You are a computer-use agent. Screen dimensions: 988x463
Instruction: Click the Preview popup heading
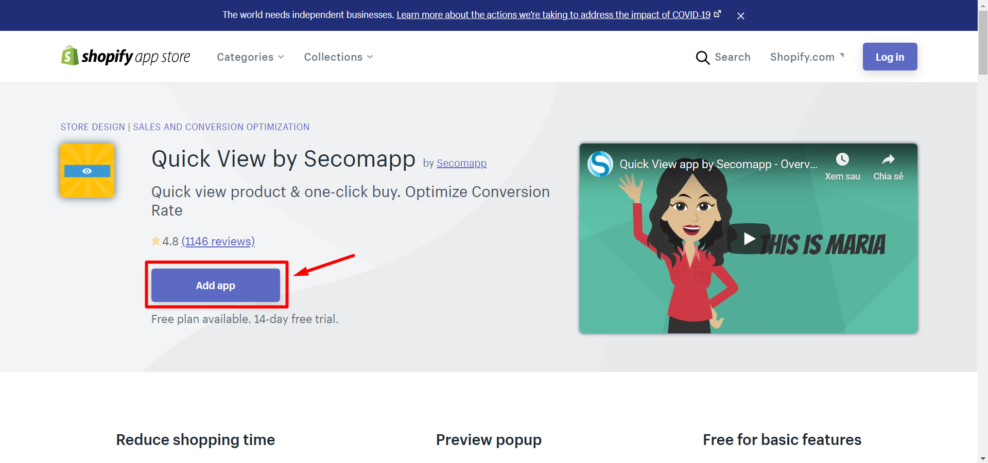click(489, 440)
